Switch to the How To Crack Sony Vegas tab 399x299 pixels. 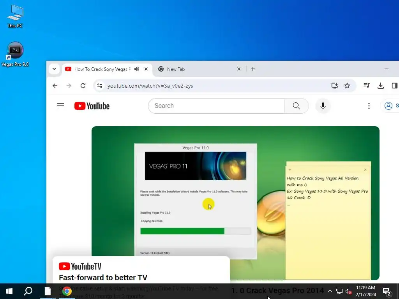[102, 69]
